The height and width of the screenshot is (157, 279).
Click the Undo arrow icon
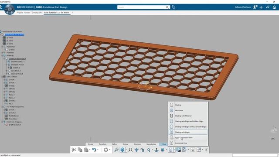94,150
